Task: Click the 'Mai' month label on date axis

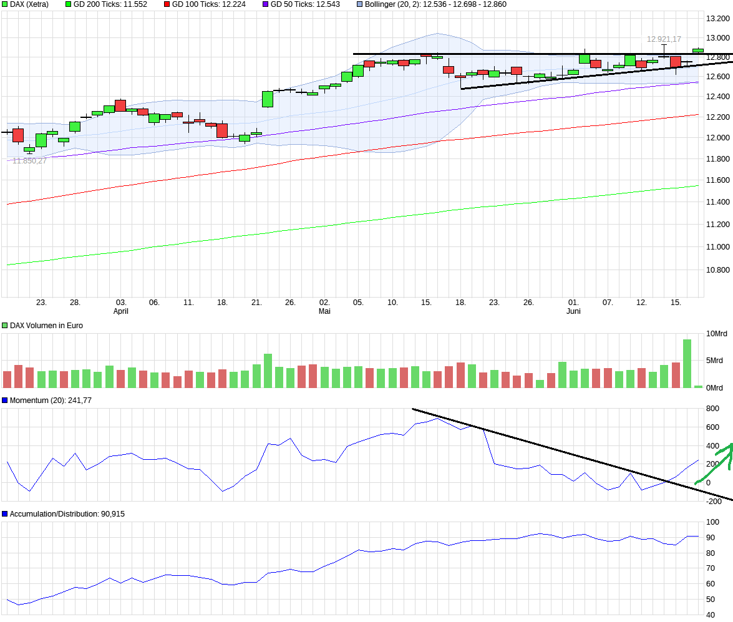Action: [324, 311]
